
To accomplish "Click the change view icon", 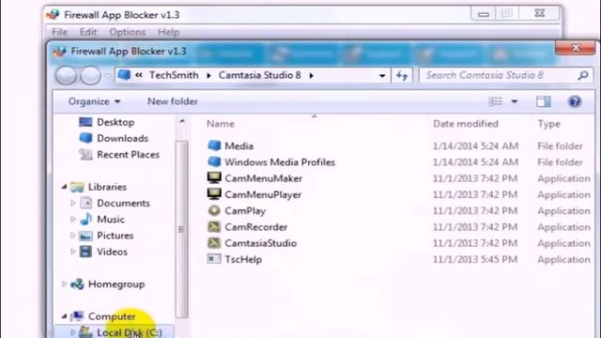I will click(x=495, y=101).
